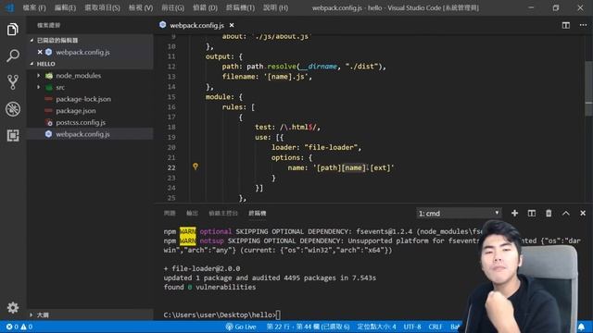Image resolution: width=593 pixels, height=333 pixels.
Task: Open the Edit menu
Action: coord(65,7)
